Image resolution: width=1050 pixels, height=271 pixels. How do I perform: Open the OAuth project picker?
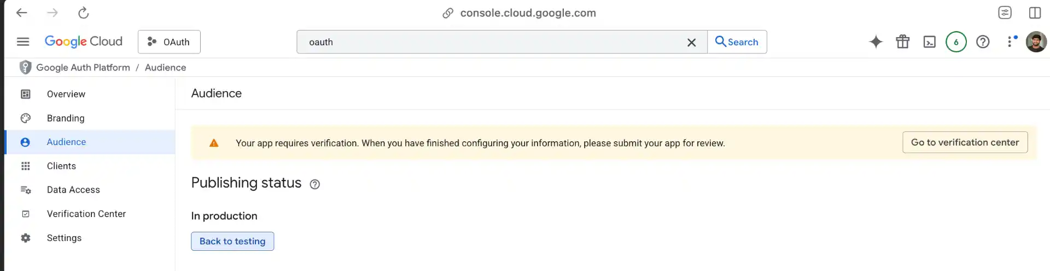(169, 42)
